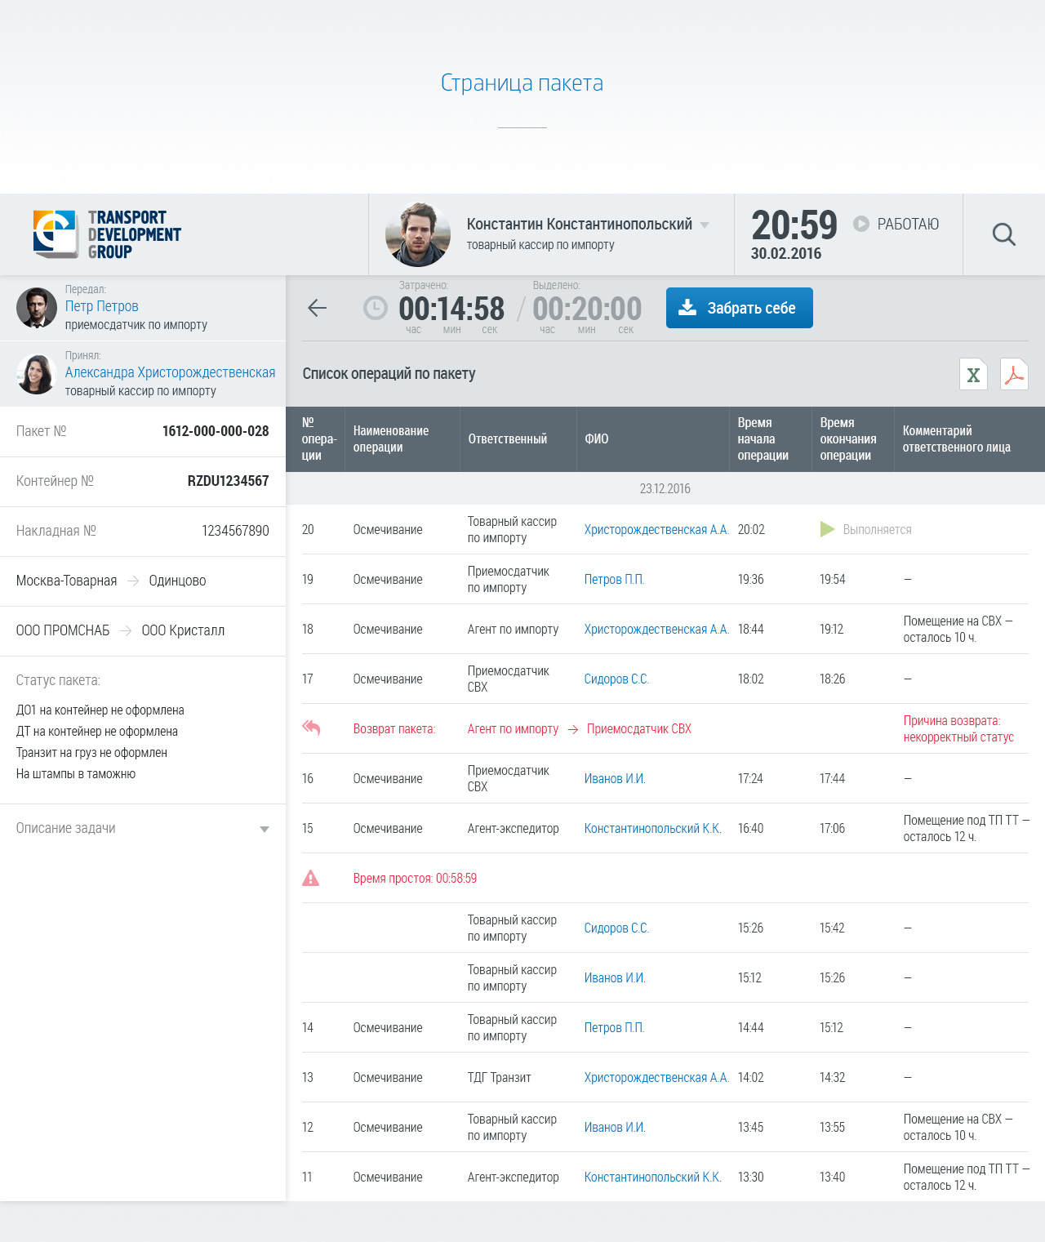The height and width of the screenshot is (1242, 1045).
Task: Click the package return arrow icon
Action: [311, 728]
